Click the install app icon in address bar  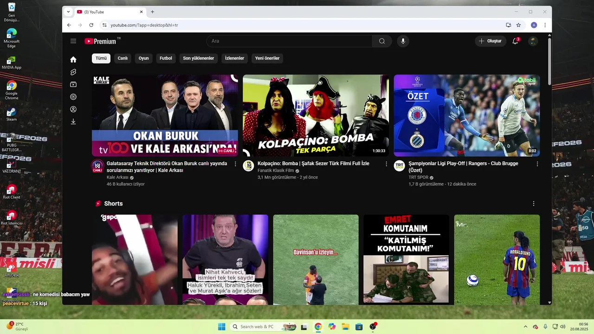[509, 25]
